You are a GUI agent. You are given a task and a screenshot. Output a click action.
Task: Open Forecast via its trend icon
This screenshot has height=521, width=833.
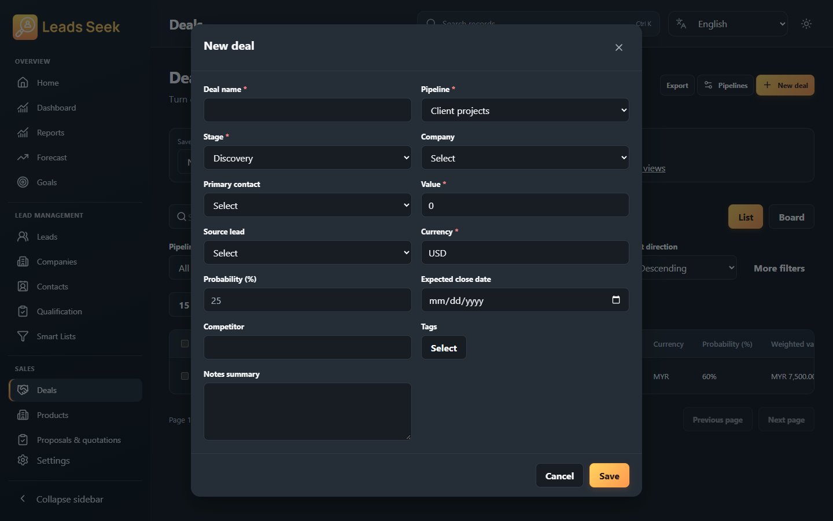point(23,157)
